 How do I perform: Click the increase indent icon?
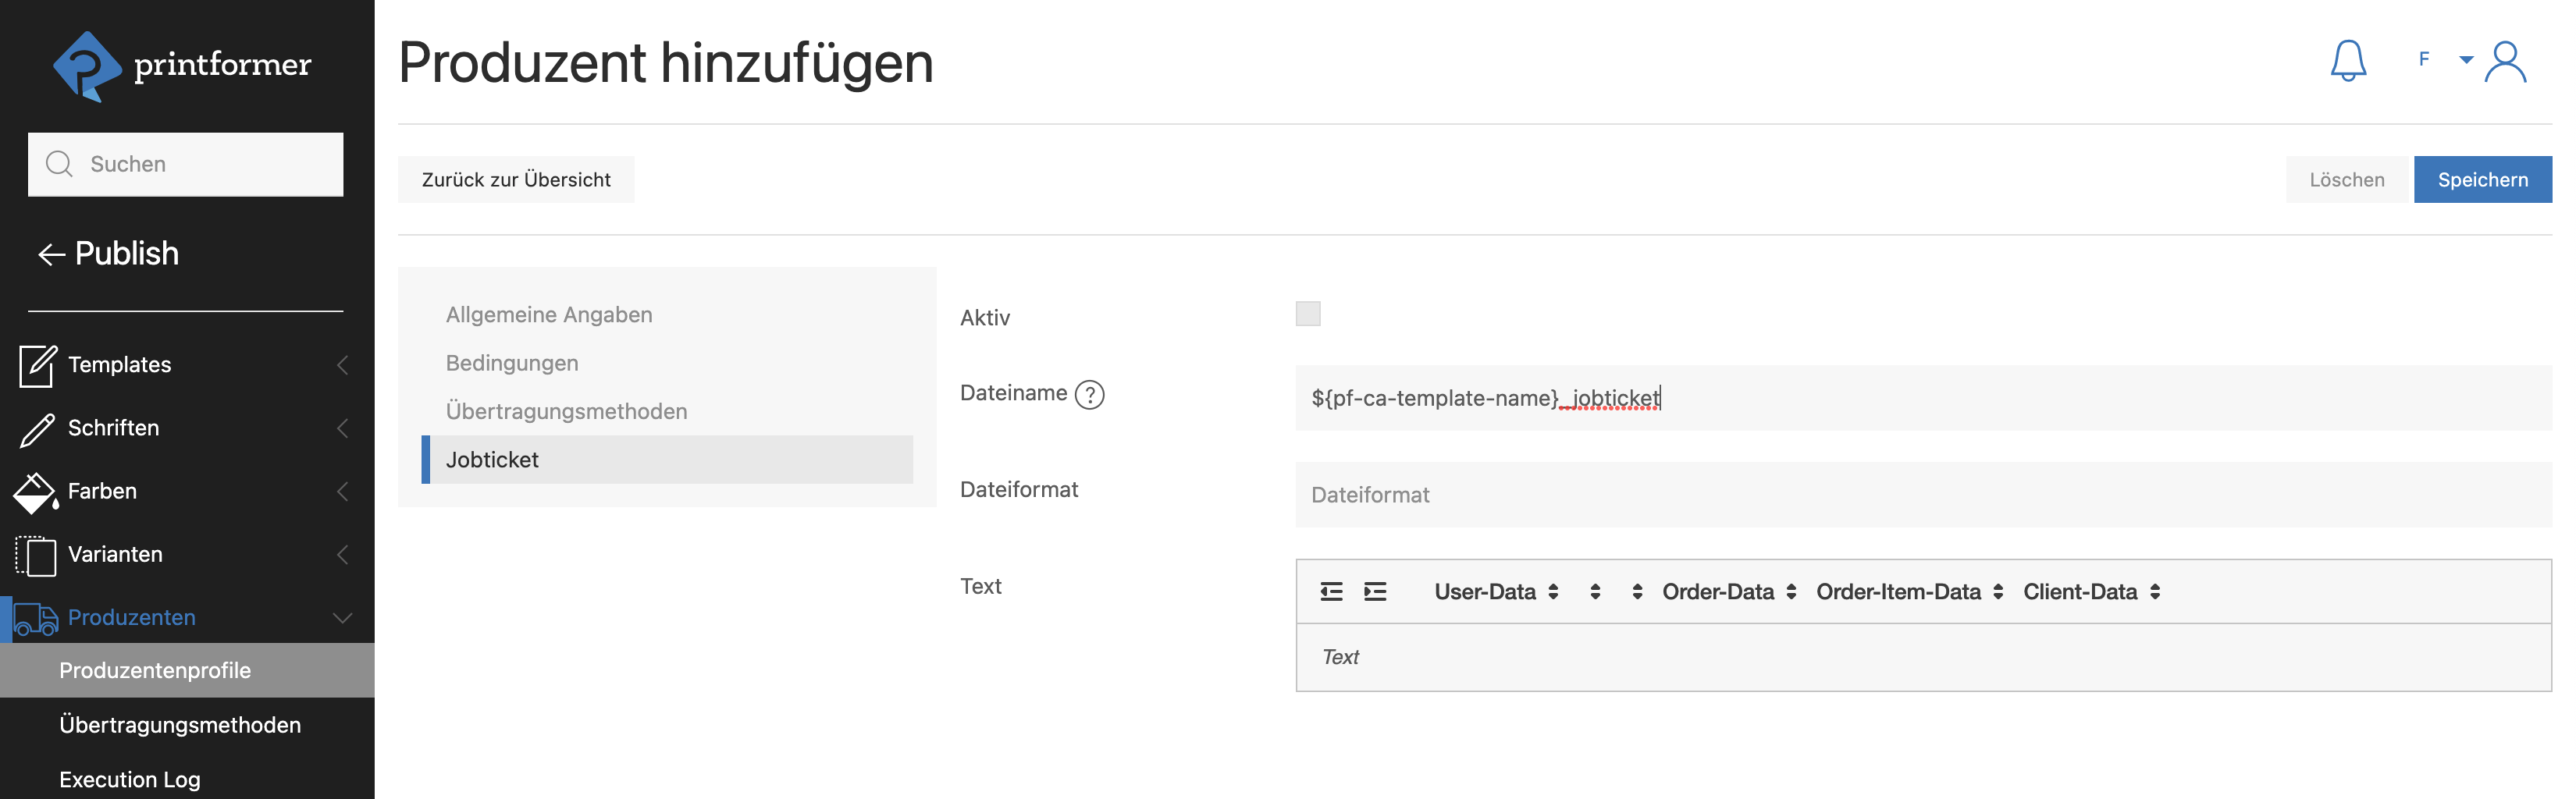coord(1375,592)
